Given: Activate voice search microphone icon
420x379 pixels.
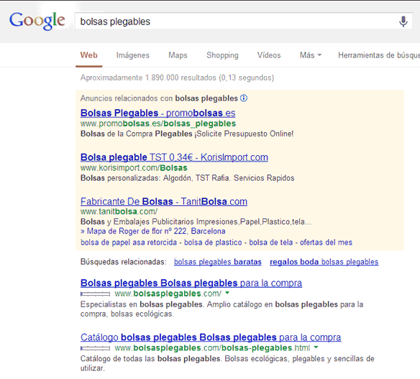Looking at the screenshot, I should 403,22.
